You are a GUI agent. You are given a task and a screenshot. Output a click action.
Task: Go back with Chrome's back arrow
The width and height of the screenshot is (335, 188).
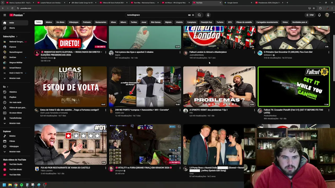point(3,8)
